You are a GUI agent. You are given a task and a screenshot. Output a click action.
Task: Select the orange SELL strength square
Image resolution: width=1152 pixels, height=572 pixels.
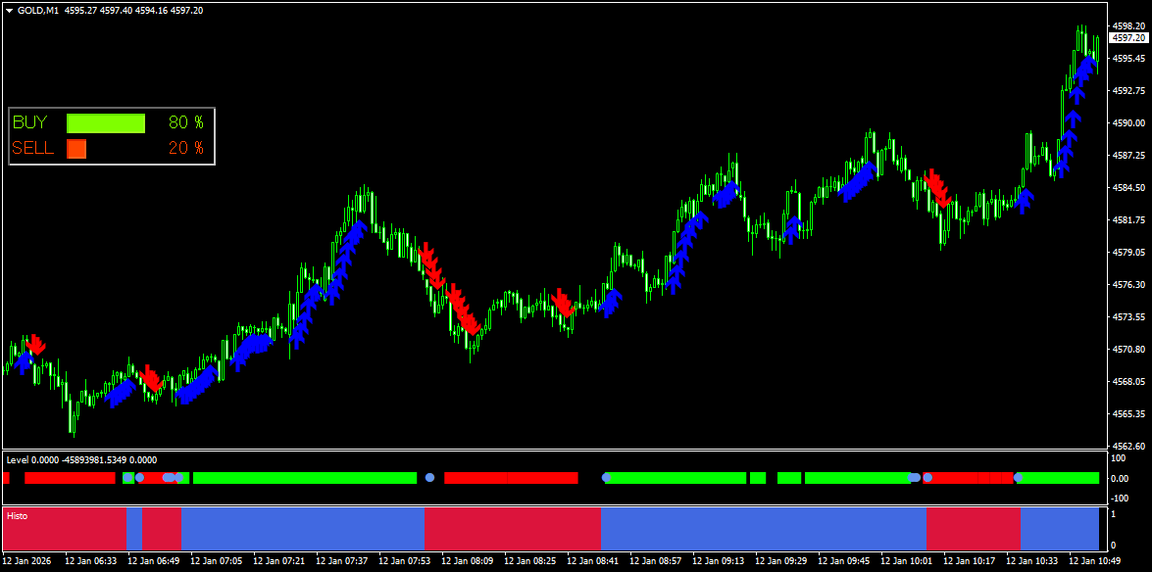point(76,149)
